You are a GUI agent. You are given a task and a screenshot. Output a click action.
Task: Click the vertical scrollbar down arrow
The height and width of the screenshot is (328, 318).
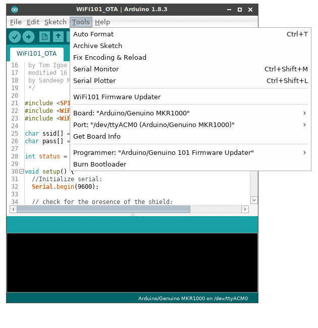click(254, 200)
